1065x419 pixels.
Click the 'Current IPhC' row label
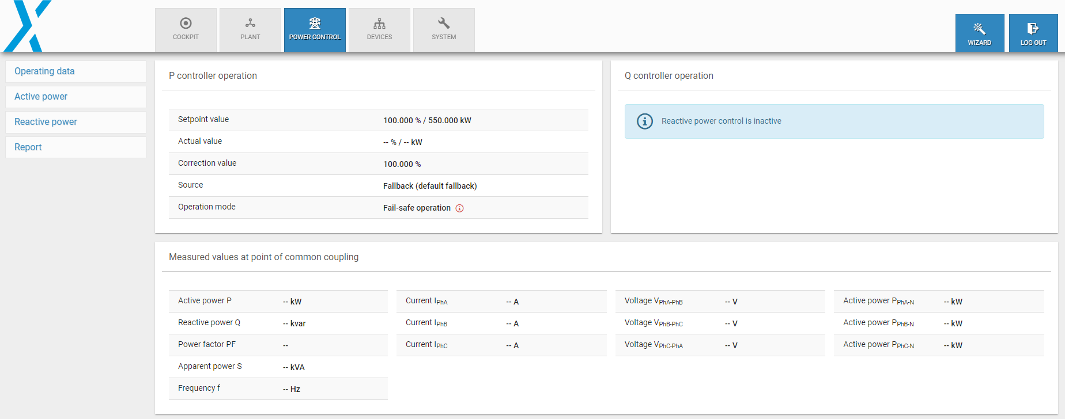click(x=426, y=345)
